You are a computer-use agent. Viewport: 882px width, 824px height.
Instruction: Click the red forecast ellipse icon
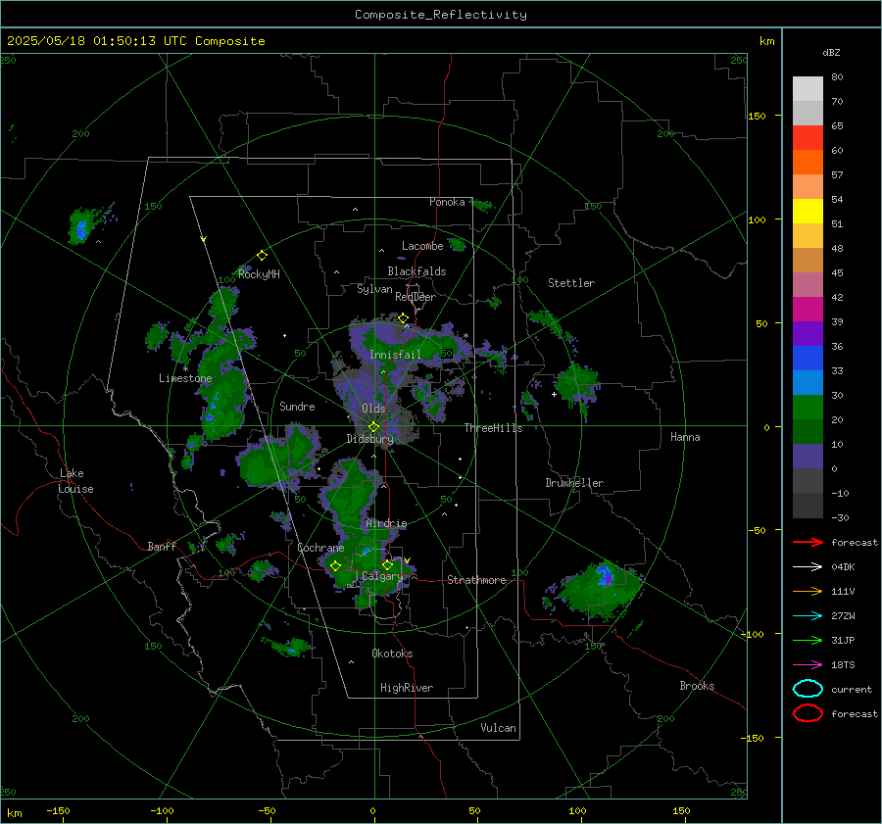point(808,713)
